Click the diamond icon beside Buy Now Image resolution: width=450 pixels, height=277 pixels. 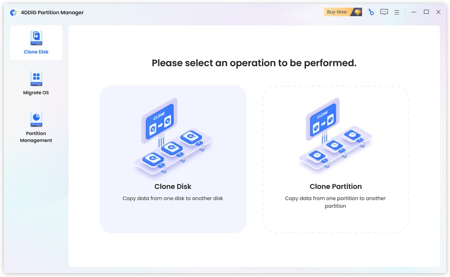pos(358,12)
